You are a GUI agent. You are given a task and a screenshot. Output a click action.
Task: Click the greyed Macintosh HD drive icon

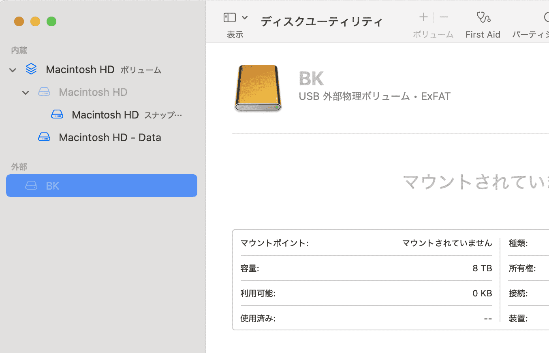[44, 92]
